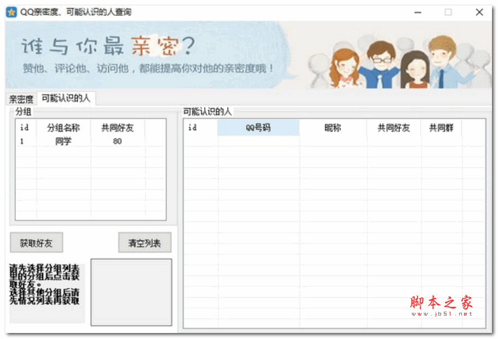Image resolution: width=498 pixels, height=339 pixels.
Task: Click the 分组 panel label
Action: point(23,111)
